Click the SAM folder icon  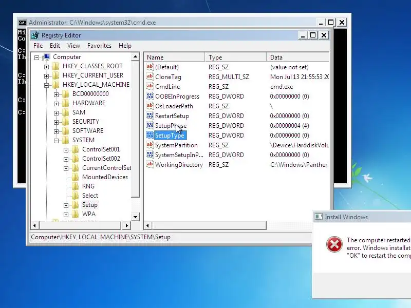(x=66, y=112)
